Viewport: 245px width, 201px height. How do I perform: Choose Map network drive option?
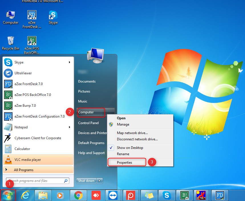pos(140,133)
